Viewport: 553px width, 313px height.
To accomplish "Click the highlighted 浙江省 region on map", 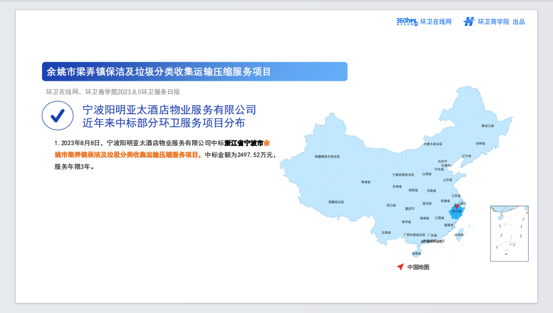I will (457, 211).
